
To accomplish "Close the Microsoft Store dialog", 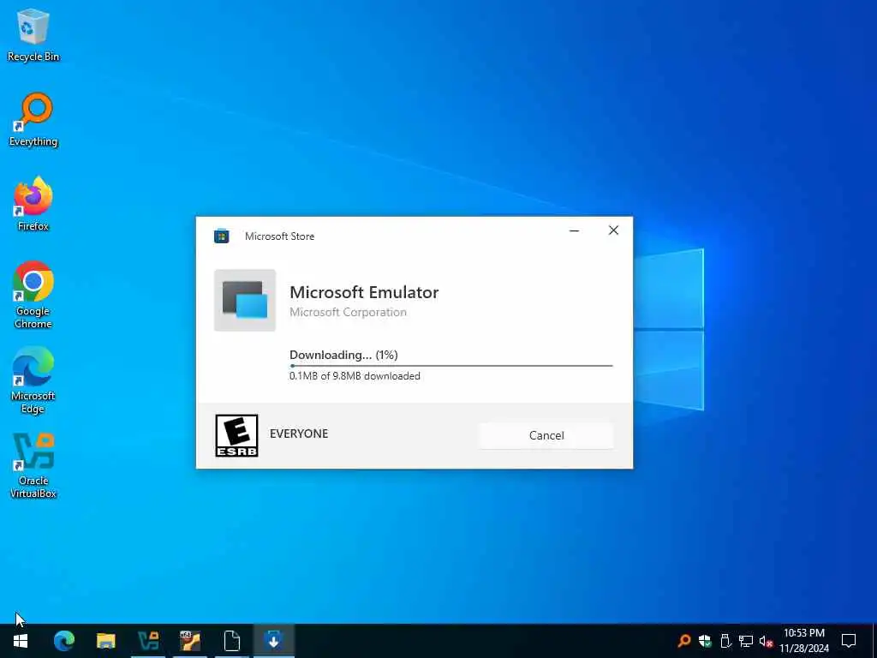I will pos(613,230).
